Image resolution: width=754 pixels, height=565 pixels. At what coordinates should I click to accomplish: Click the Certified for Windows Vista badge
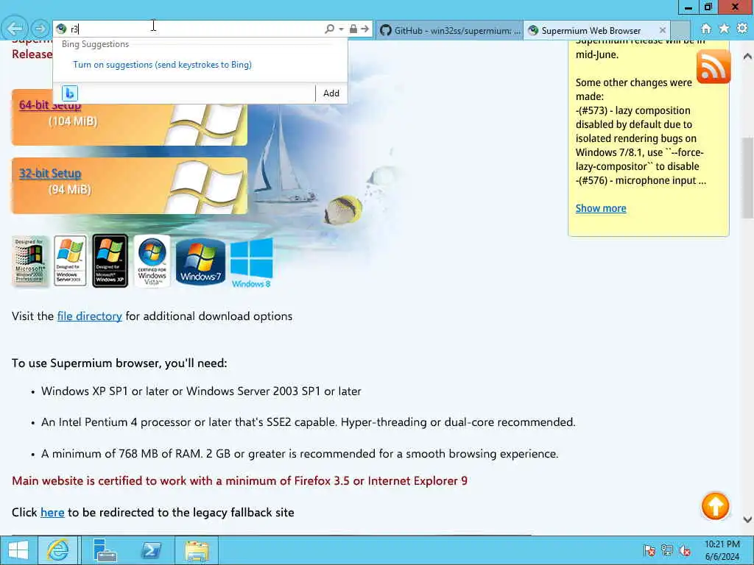(x=152, y=261)
